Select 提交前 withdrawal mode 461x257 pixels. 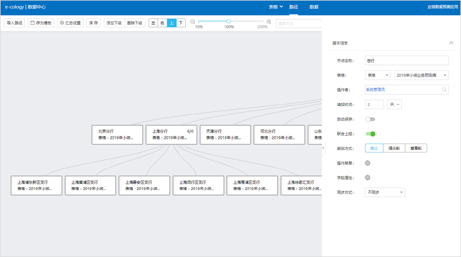tap(394, 148)
